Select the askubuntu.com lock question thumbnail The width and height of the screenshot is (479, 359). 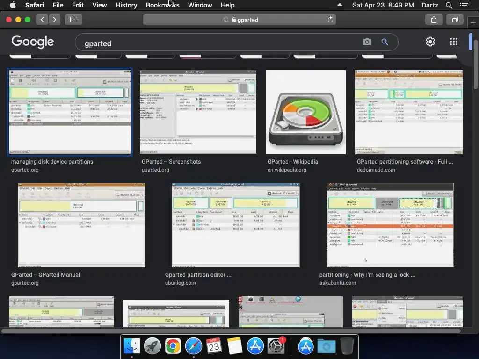pos(391,225)
